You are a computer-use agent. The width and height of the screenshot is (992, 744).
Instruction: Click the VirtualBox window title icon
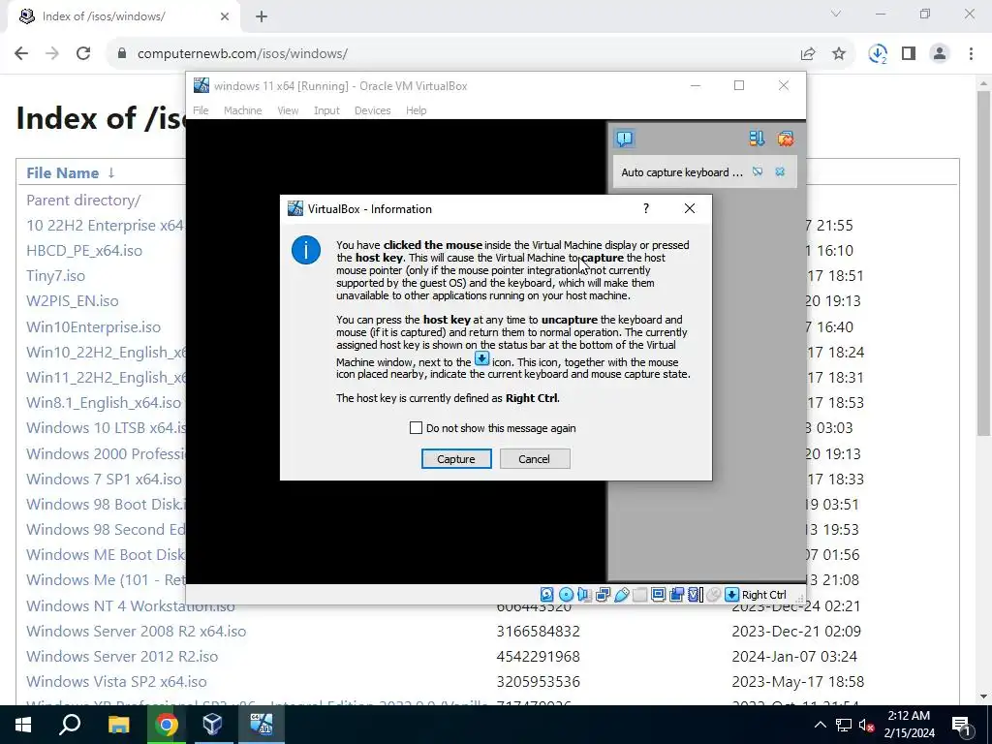coord(201,85)
